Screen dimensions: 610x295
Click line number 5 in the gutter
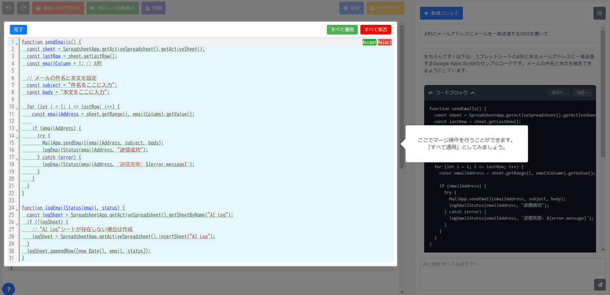tap(12, 71)
